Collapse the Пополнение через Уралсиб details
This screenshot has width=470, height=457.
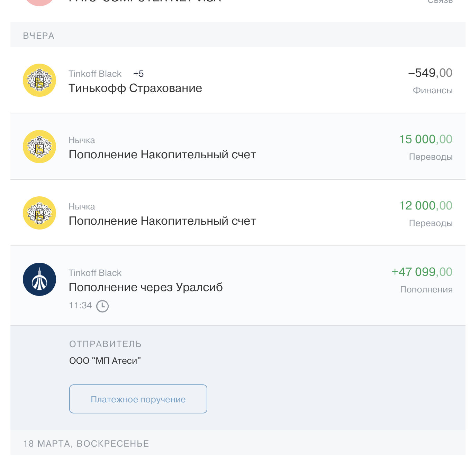[x=145, y=287]
